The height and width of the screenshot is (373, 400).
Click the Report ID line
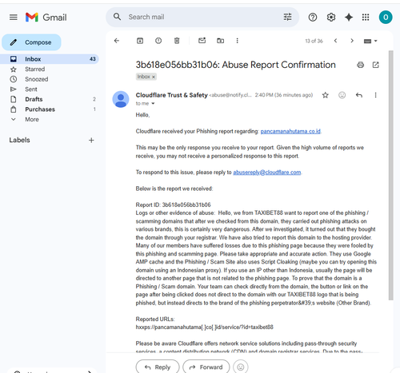pos(173,204)
